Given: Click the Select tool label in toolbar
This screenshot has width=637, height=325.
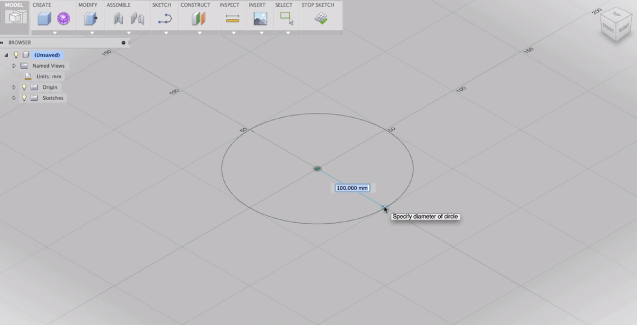Looking at the screenshot, I should [x=284, y=5].
